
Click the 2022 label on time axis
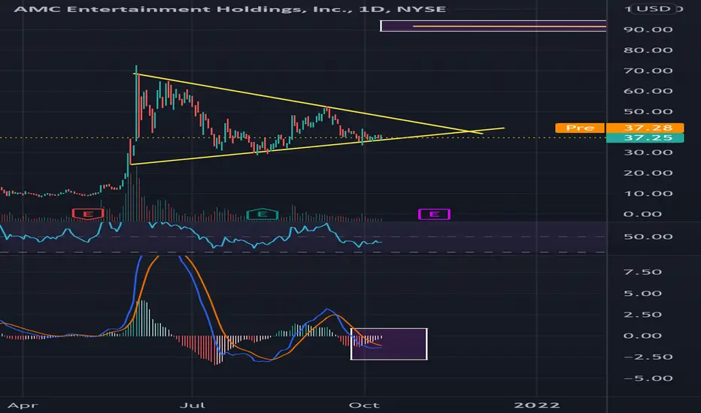pyautogui.click(x=537, y=405)
